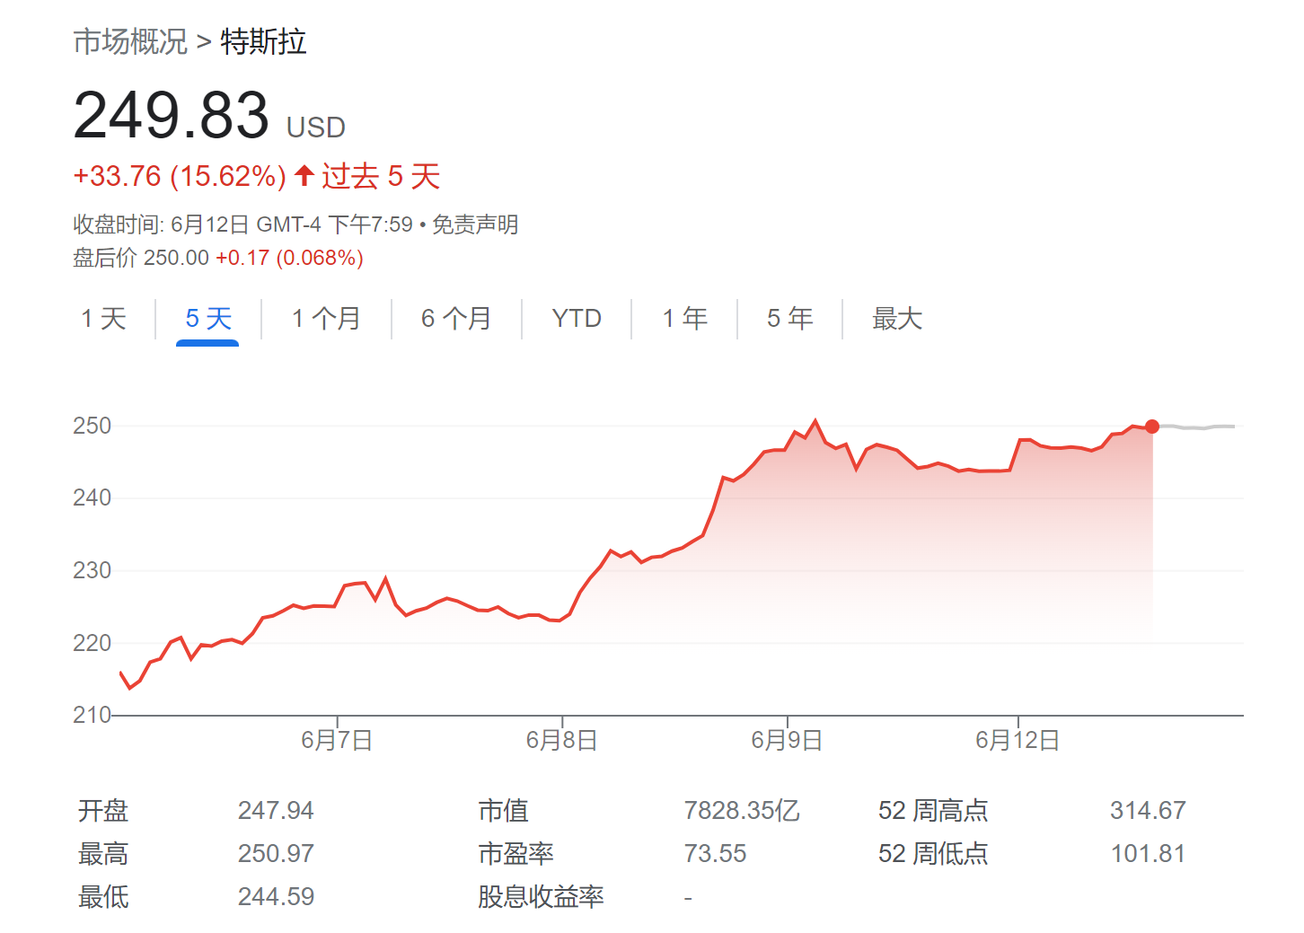Screen dimensions: 1304x933
Task: Click the 210 y-axis label
Action: pos(92,715)
